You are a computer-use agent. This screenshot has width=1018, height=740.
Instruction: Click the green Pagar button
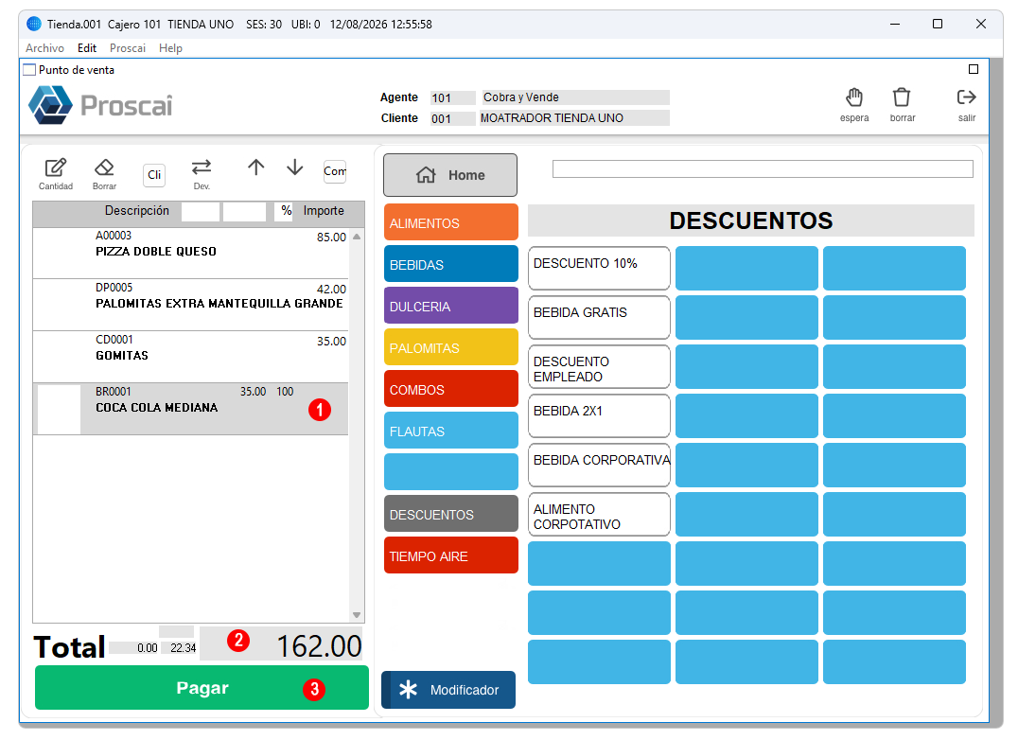[x=202, y=688]
